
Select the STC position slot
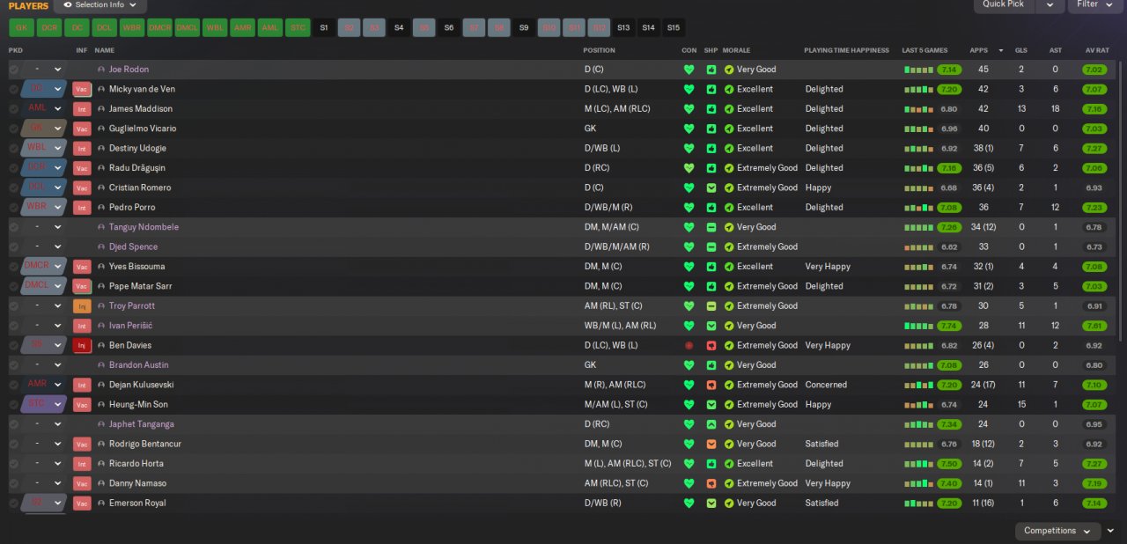298,27
